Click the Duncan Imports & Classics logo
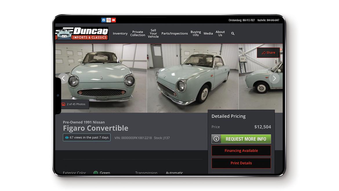 point(82,34)
